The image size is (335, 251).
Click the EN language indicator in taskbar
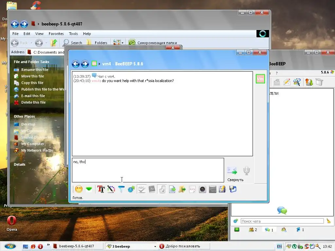click(x=279, y=246)
